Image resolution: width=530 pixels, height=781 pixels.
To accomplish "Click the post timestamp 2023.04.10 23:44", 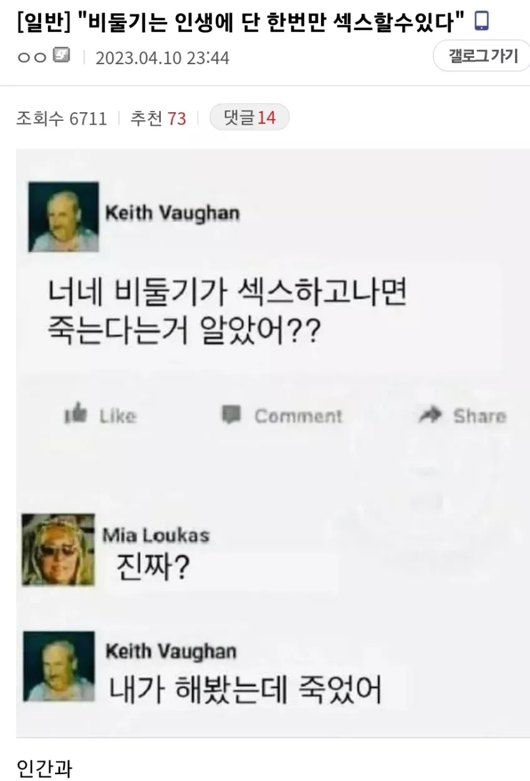I will [x=162, y=58].
